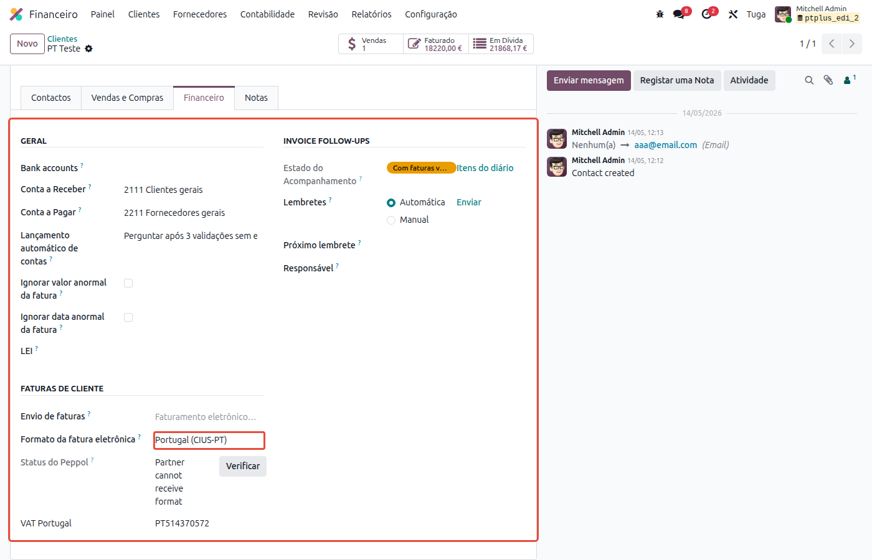The image size is (872, 560).
Task: Open the Relatórios menu
Action: 371,14
